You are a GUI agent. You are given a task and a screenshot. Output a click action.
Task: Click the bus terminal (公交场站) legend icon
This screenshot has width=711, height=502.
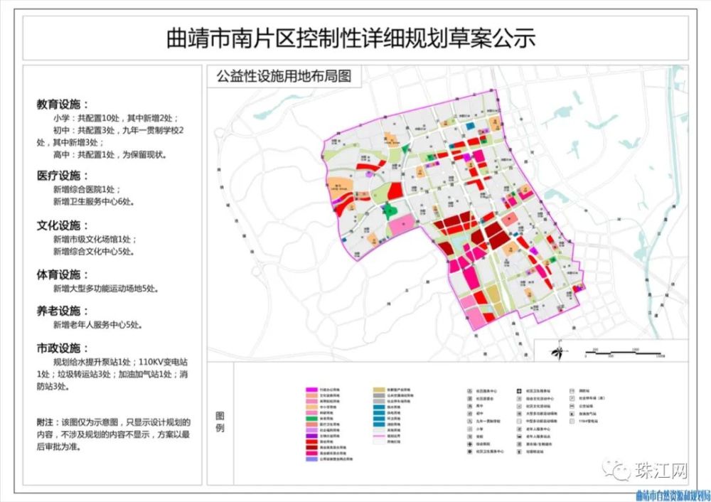tap(572, 406)
